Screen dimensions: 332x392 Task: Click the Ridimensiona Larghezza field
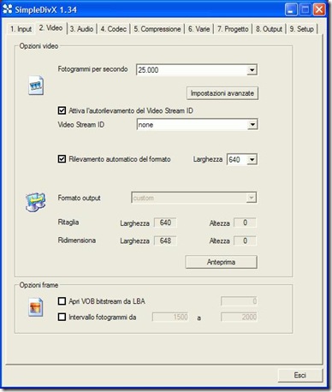[165, 241]
